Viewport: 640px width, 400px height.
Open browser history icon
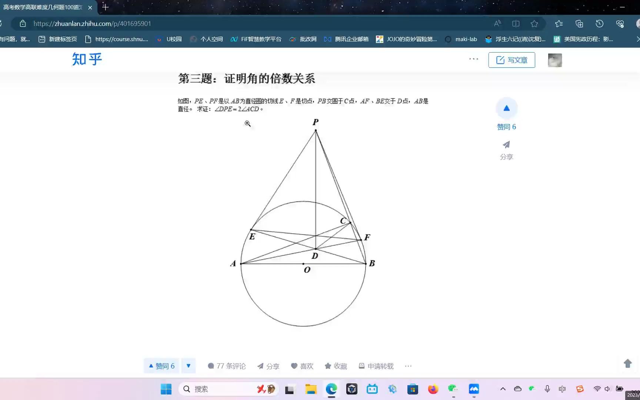[x=600, y=24]
